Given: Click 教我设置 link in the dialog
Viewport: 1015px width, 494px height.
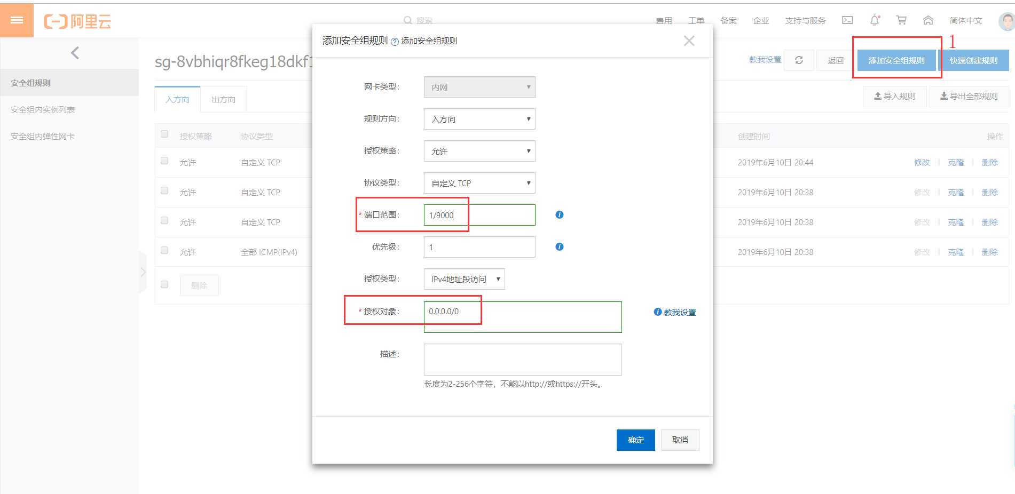Looking at the screenshot, I should pyautogui.click(x=679, y=312).
